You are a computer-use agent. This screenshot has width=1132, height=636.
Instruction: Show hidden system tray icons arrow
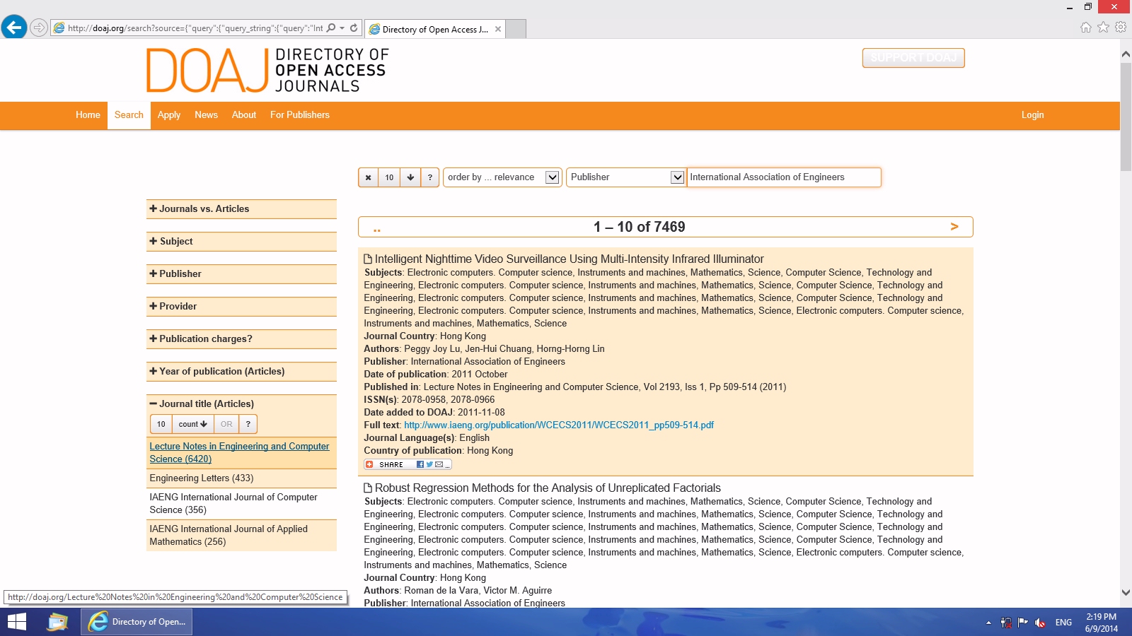coord(988,623)
